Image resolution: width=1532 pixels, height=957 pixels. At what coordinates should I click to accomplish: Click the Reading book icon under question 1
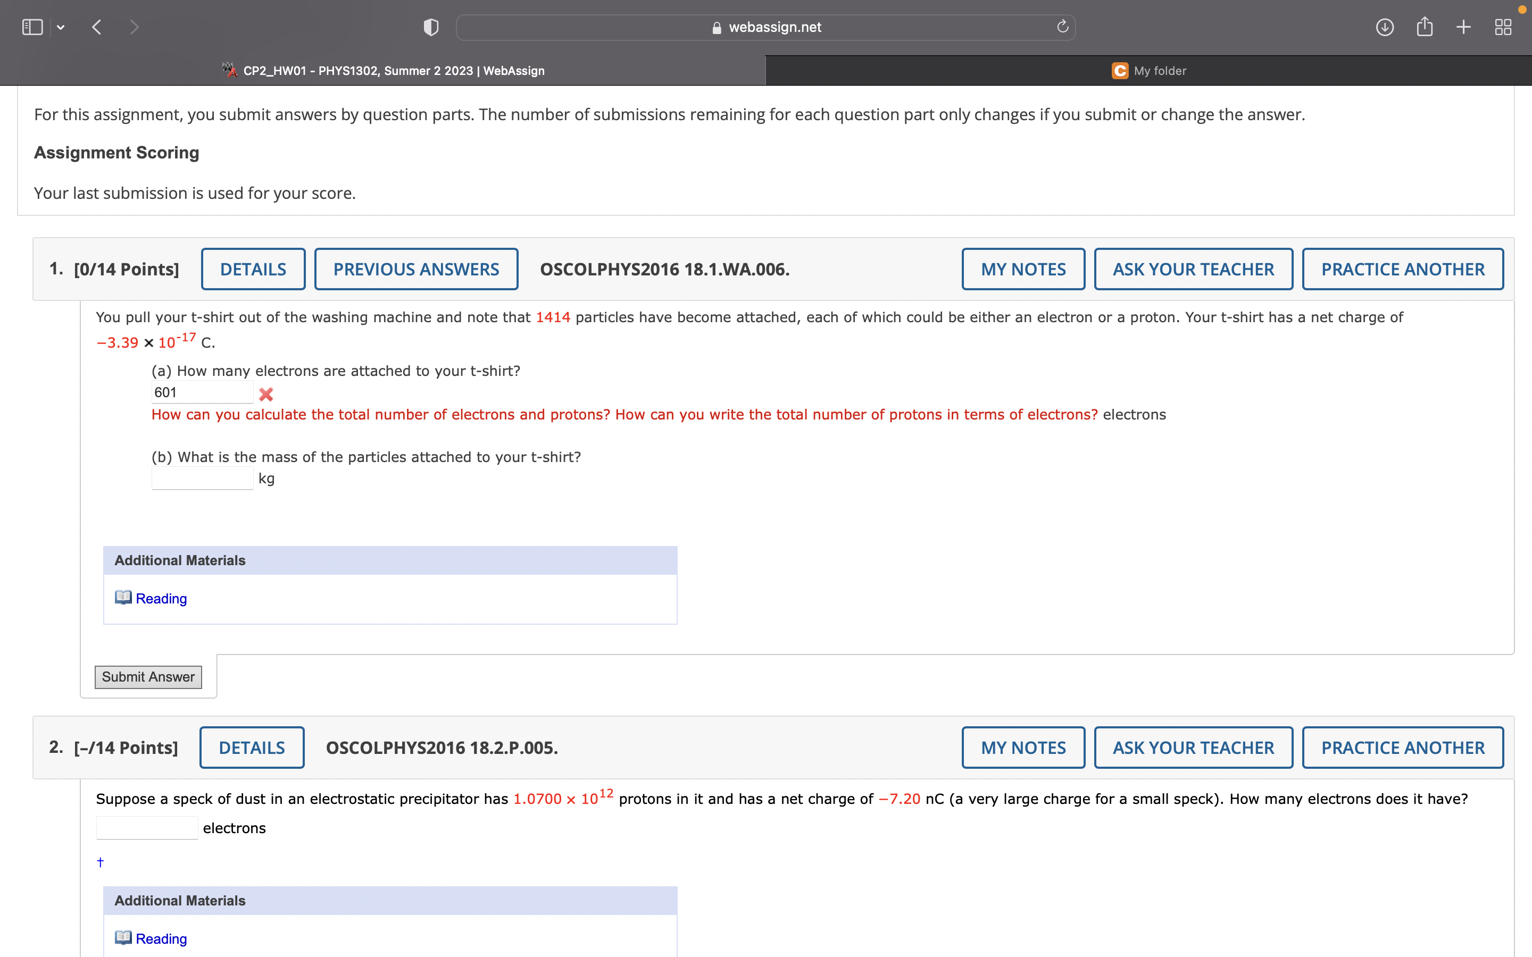pos(123,597)
